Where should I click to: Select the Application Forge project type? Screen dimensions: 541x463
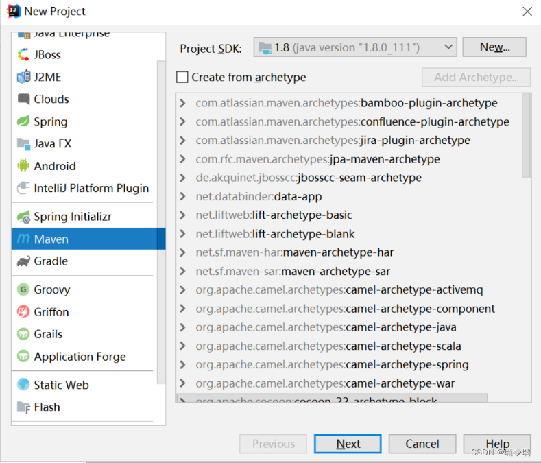tap(84, 356)
